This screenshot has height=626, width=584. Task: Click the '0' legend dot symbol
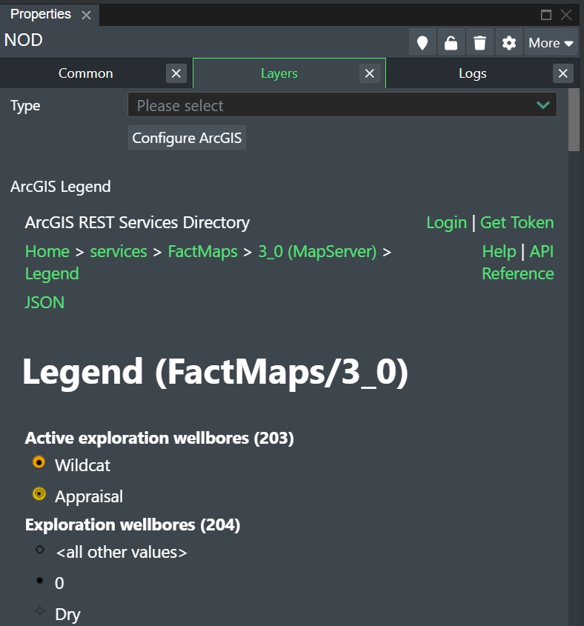point(39,580)
